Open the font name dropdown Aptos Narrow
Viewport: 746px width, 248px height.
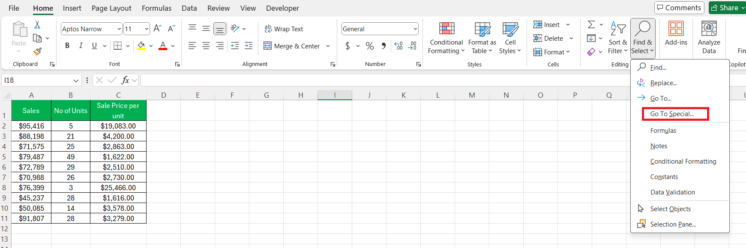tap(119, 29)
